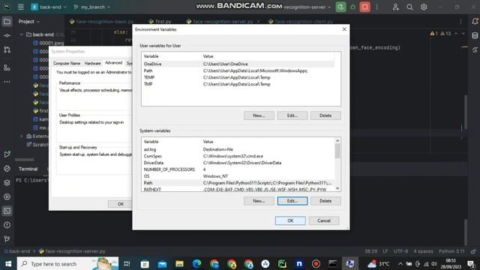Viewport: 480px width, 270px height.
Task: Click the Debug bug icon in toolbar
Action: click(352, 7)
